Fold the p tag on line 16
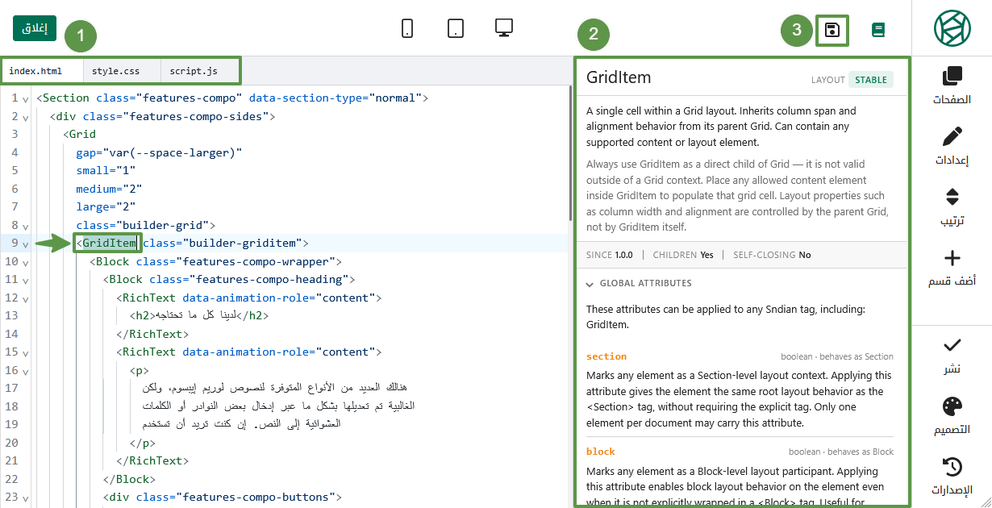This screenshot has width=992, height=508. (26, 371)
